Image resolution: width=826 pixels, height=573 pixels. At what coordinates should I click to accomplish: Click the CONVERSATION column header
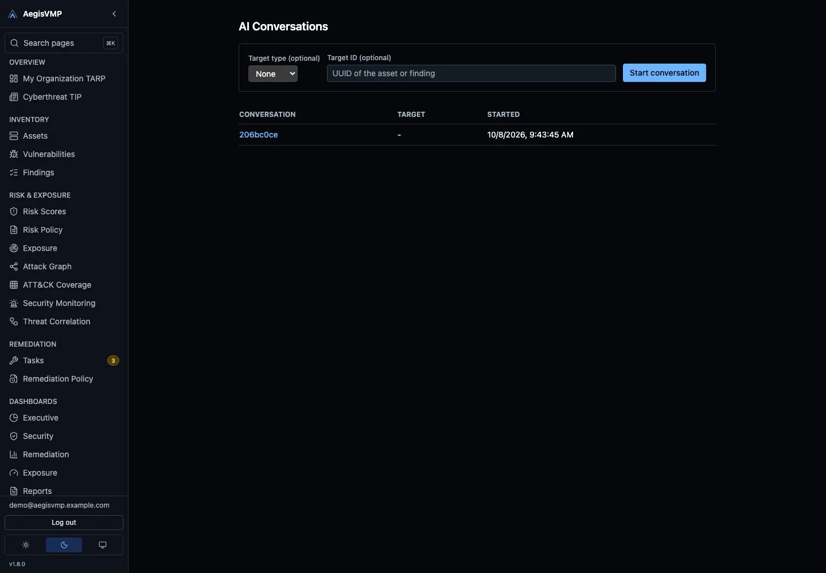pos(267,115)
